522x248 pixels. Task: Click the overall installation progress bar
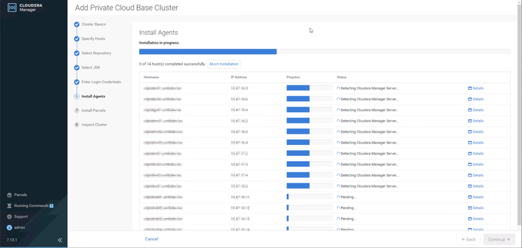point(324,52)
